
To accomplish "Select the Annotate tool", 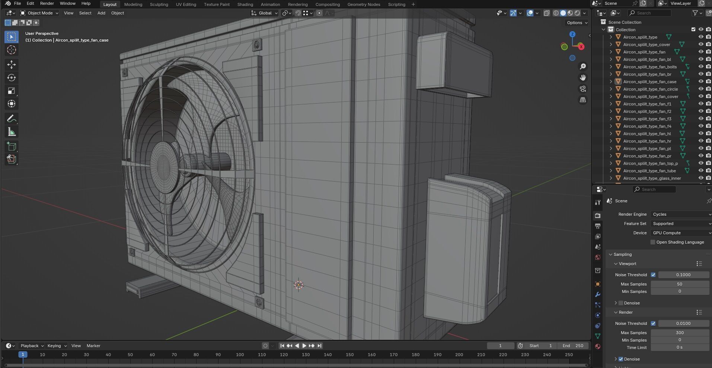I will (12, 119).
